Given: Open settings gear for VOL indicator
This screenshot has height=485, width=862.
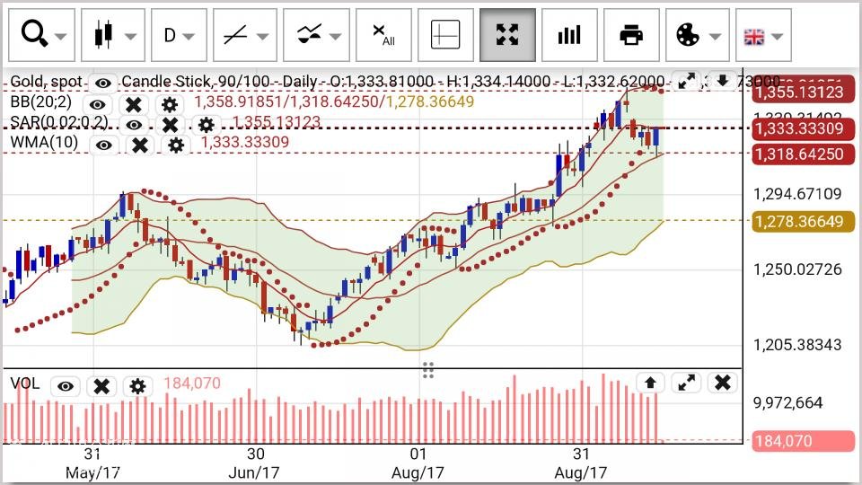Looking at the screenshot, I should tap(137, 386).
